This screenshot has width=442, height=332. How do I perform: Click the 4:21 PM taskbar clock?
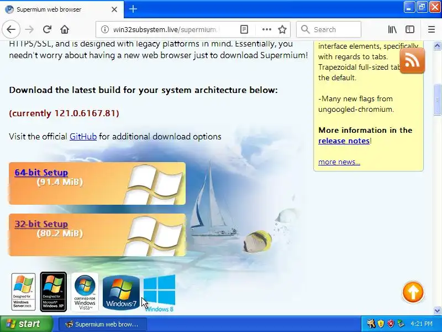coord(422,324)
